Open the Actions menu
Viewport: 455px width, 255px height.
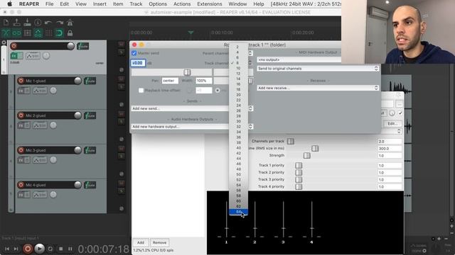click(182, 4)
